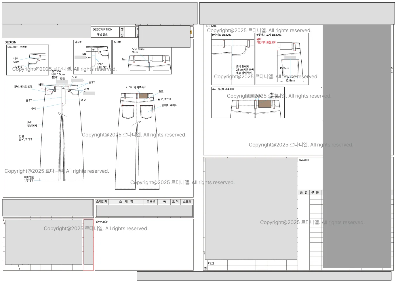Click the 소재업체 column header
The width and height of the screenshot is (396, 282).
[x=102, y=202]
